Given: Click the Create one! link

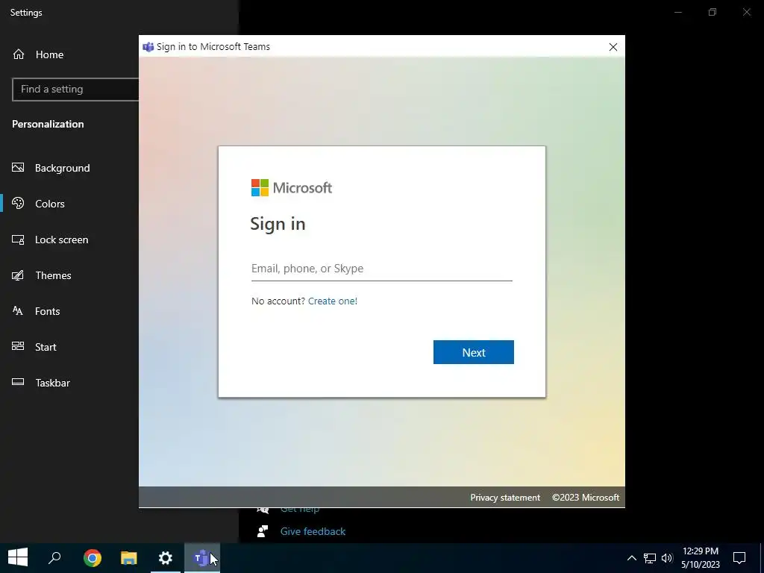Looking at the screenshot, I should click(x=332, y=301).
